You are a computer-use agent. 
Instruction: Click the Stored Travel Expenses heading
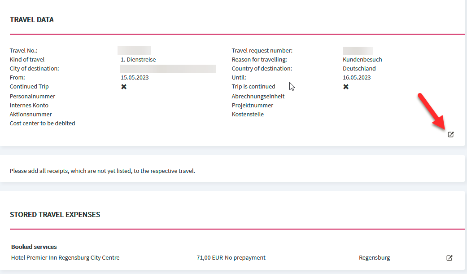pyautogui.click(x=55, y=215)
